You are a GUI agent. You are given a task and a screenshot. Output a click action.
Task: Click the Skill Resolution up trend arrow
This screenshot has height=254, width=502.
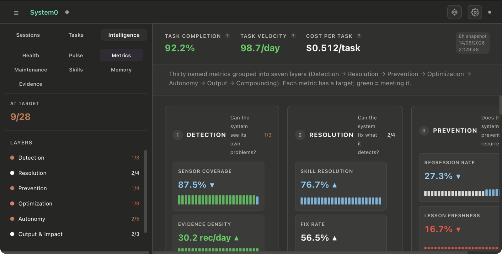334,185
